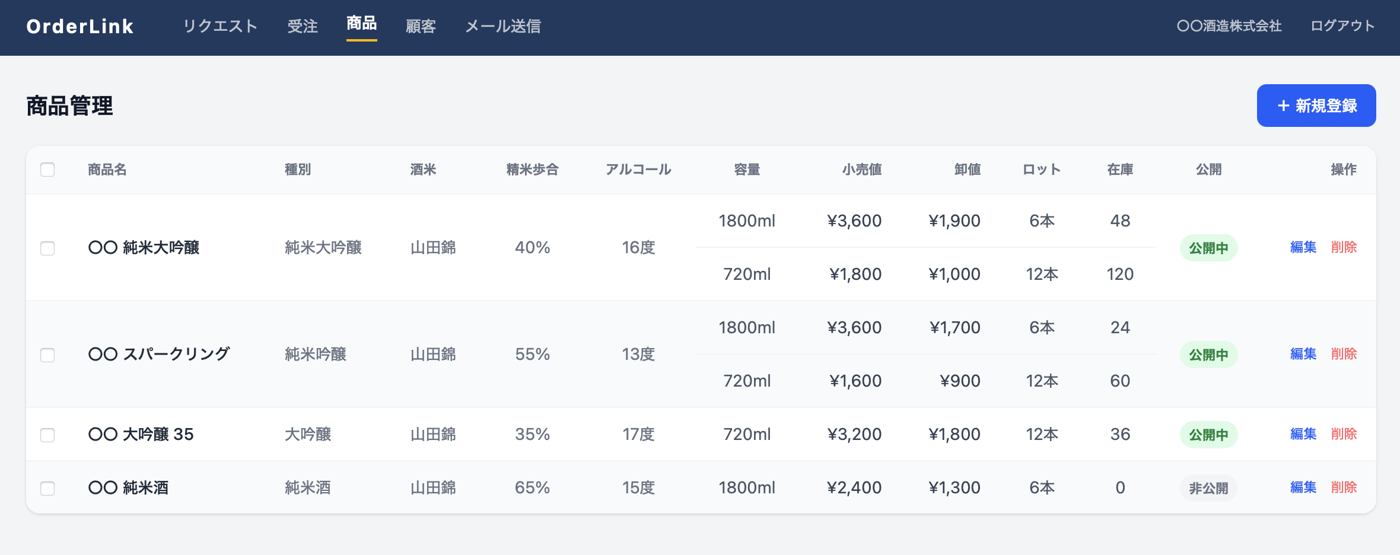The image size is (1400, 555).
Task: Click 公開中 badge for 〇〇 大吟醸 35
Action: (x=1208, y=435)
